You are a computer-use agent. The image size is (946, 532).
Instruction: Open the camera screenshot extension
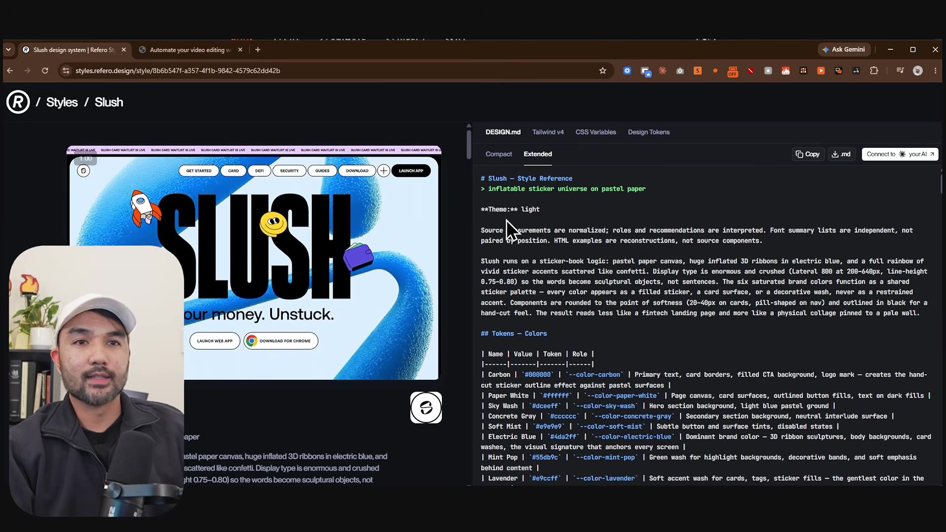point(680,70)
